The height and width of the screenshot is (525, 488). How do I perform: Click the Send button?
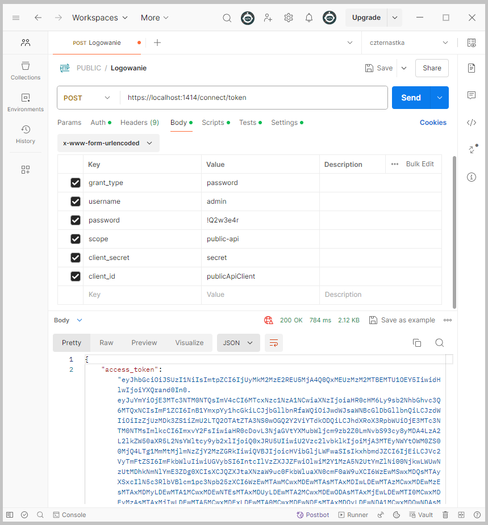[410, 98]
